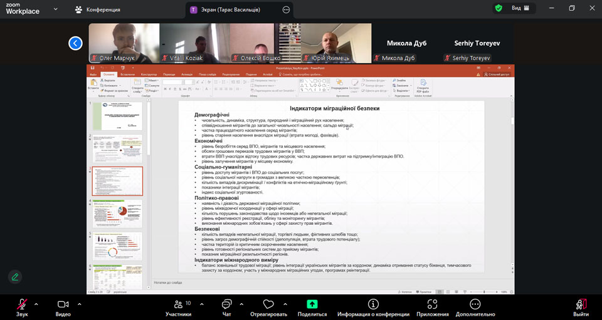Open the Приложения apps icon
This screenshot has height=320, width=602.
[432, 305]
